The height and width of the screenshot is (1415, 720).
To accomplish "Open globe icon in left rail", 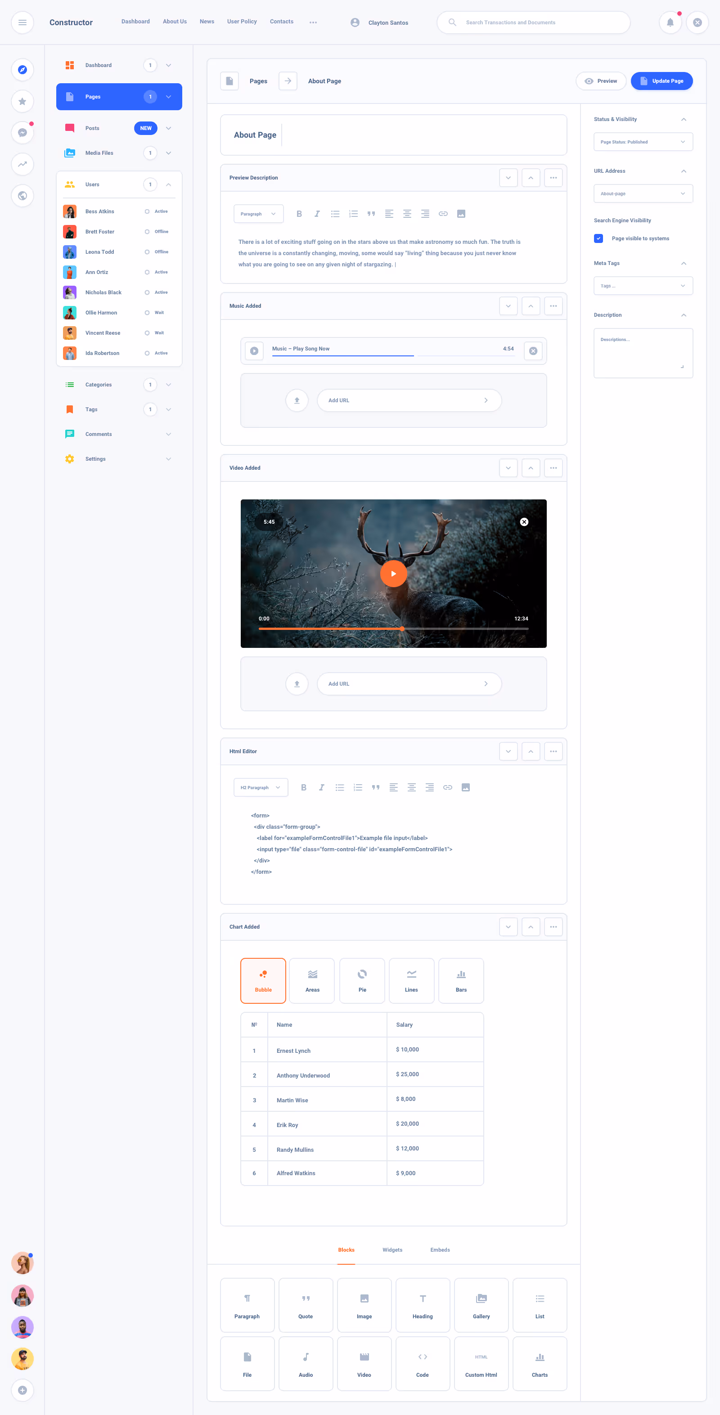I will point(22,196).
